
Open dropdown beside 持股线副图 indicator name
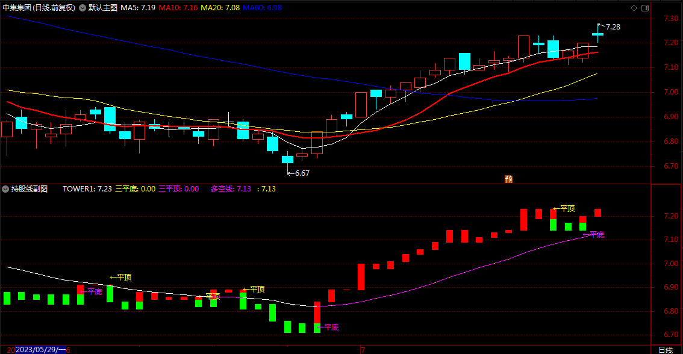pyautogui.click(x=5, y=189)
